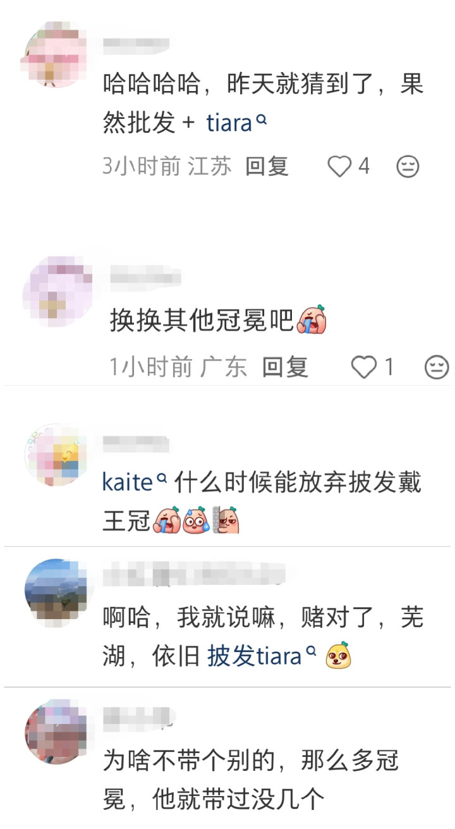Screen dimensions: 455x829
Task: Tap the comment text 换换其他冠冕吧
Action: pos(202,321)
